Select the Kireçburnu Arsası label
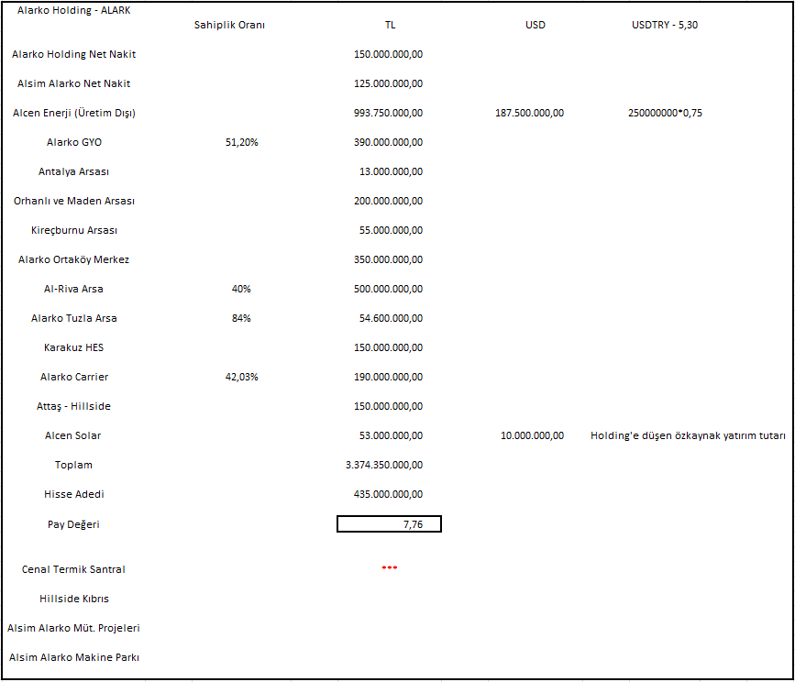This screenshot has height=682, width=795. [74, 231]
